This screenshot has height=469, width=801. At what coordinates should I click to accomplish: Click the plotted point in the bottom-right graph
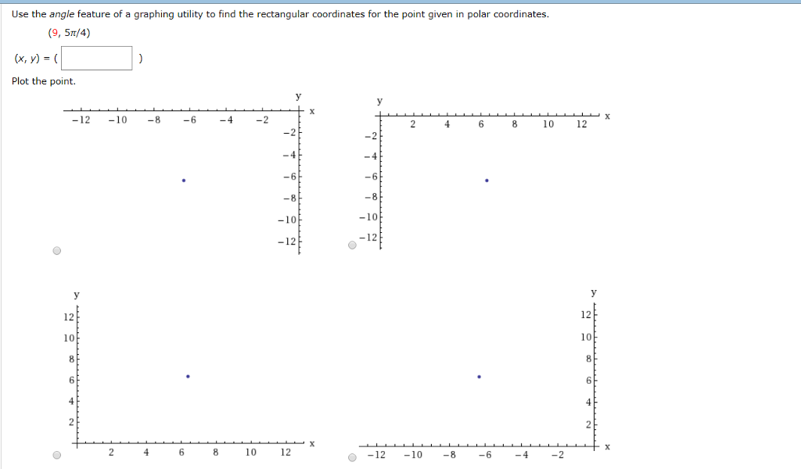(479, 376)
